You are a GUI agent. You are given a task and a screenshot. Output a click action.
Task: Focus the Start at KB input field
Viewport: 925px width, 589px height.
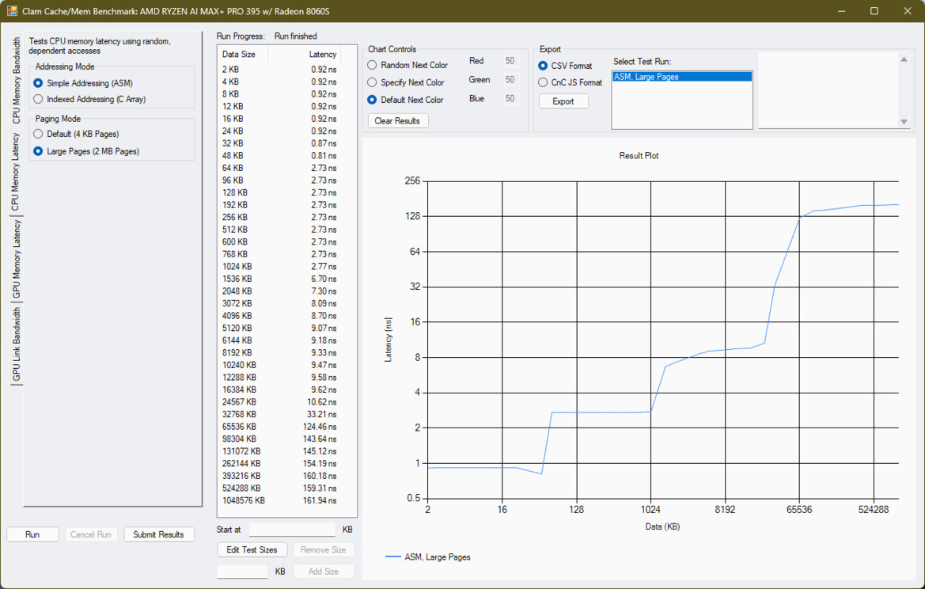292,530
